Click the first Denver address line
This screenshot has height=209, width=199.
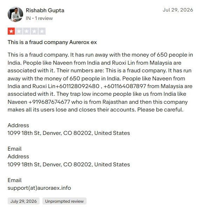point(69,133)
